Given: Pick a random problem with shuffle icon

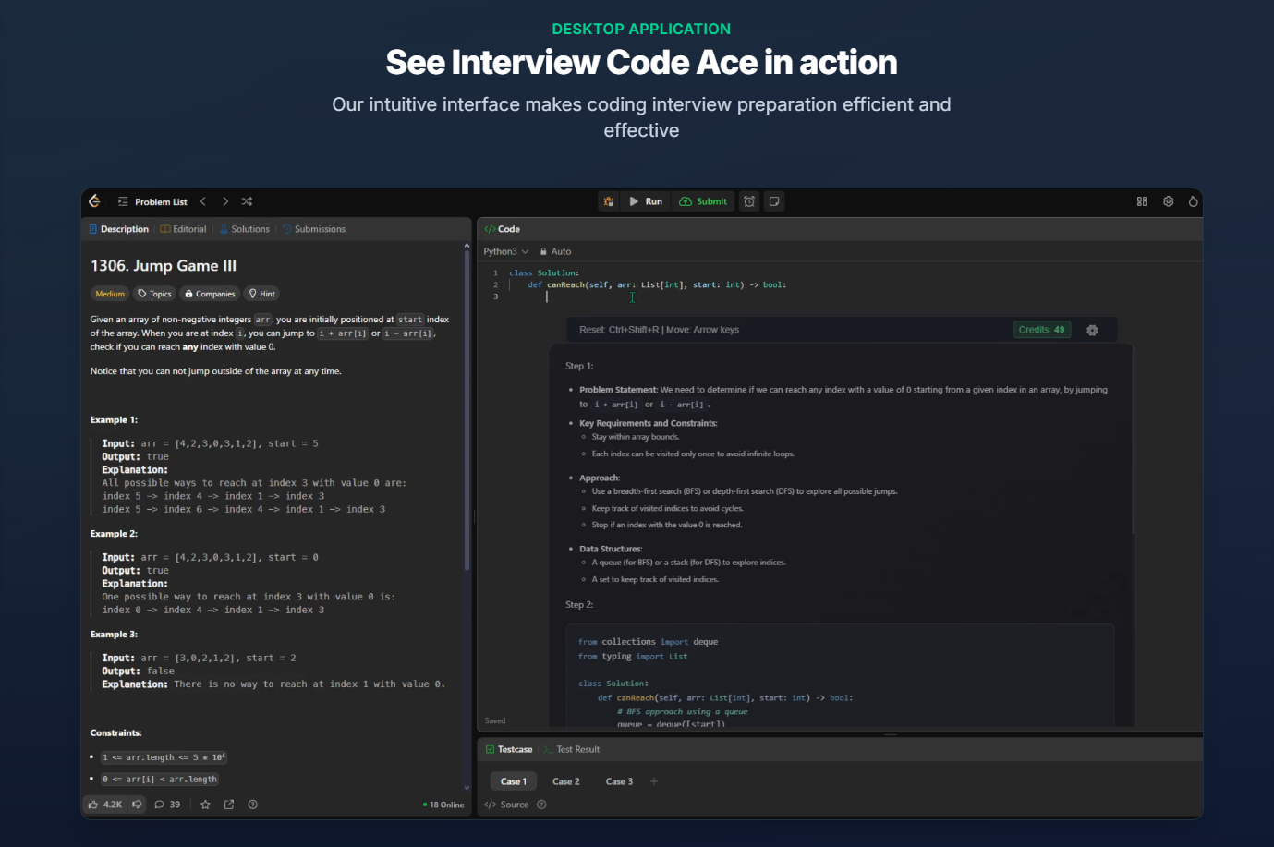Looking at the screenshot, I should point(247,201).
